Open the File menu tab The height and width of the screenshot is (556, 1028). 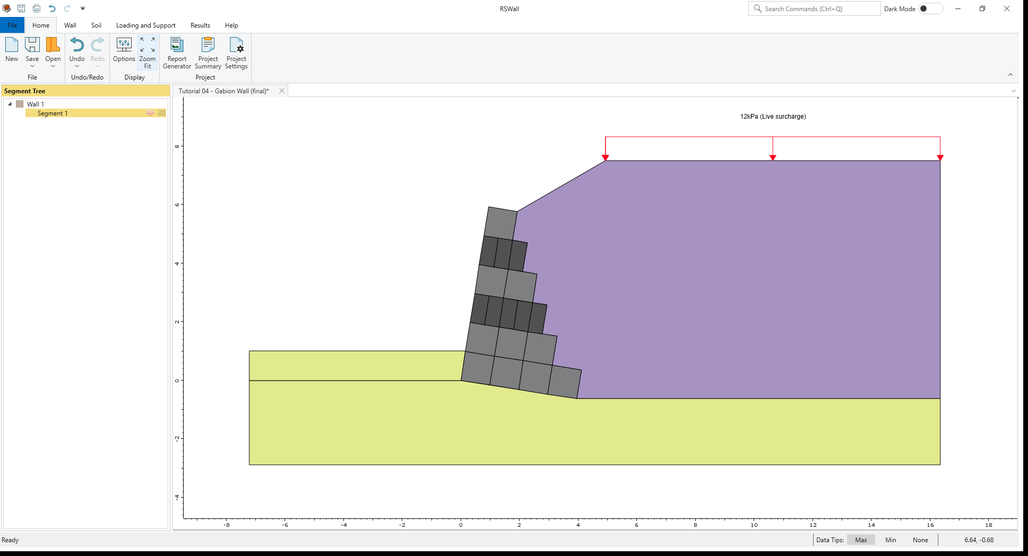click(12, 25)
